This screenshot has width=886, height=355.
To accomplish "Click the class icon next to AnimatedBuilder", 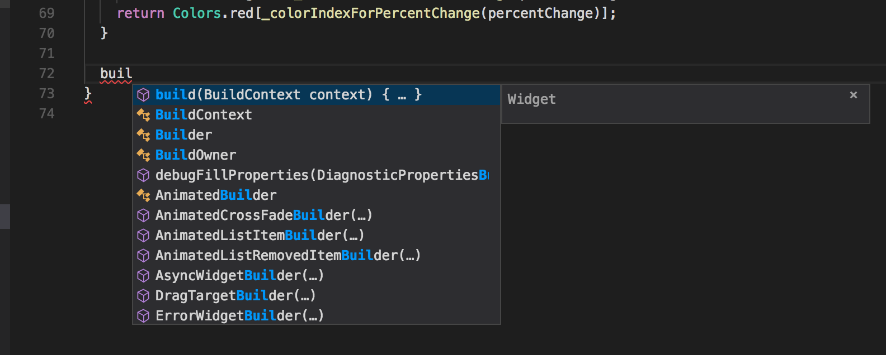I will pos(143,195).
